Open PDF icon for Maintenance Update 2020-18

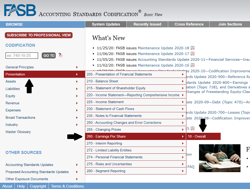click(x=193, y=48)
